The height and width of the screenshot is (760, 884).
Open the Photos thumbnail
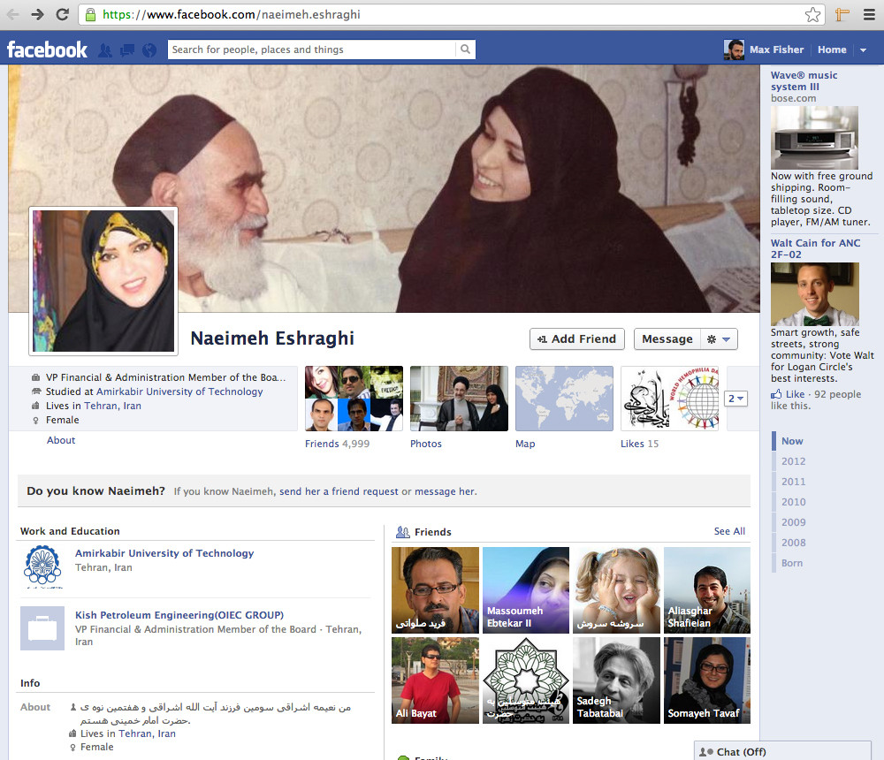coord(459,399)
